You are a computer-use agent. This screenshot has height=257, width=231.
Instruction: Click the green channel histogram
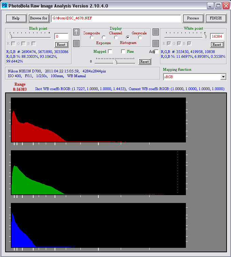[x=98, y=173]
